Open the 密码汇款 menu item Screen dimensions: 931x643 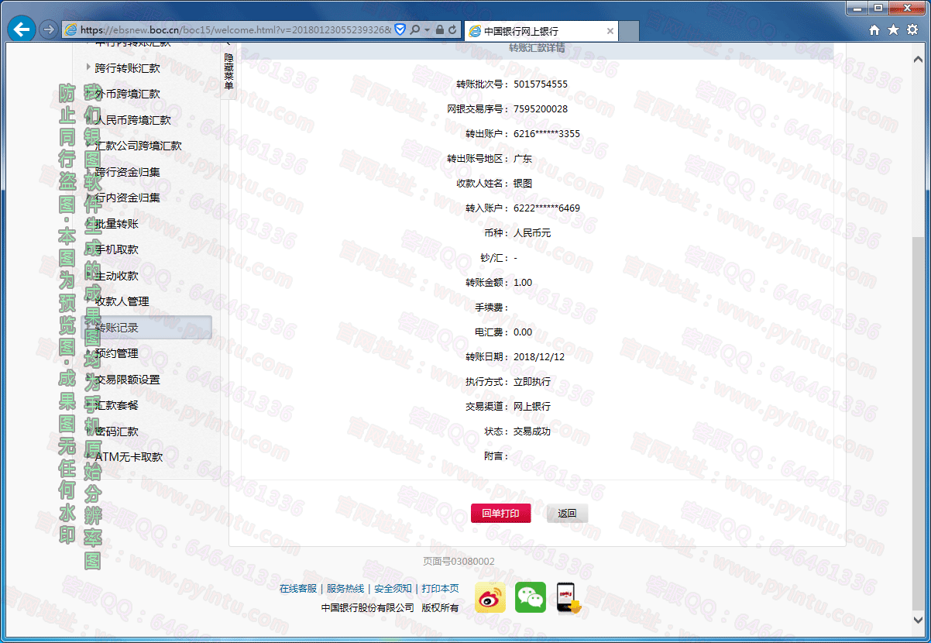(117, 432)
